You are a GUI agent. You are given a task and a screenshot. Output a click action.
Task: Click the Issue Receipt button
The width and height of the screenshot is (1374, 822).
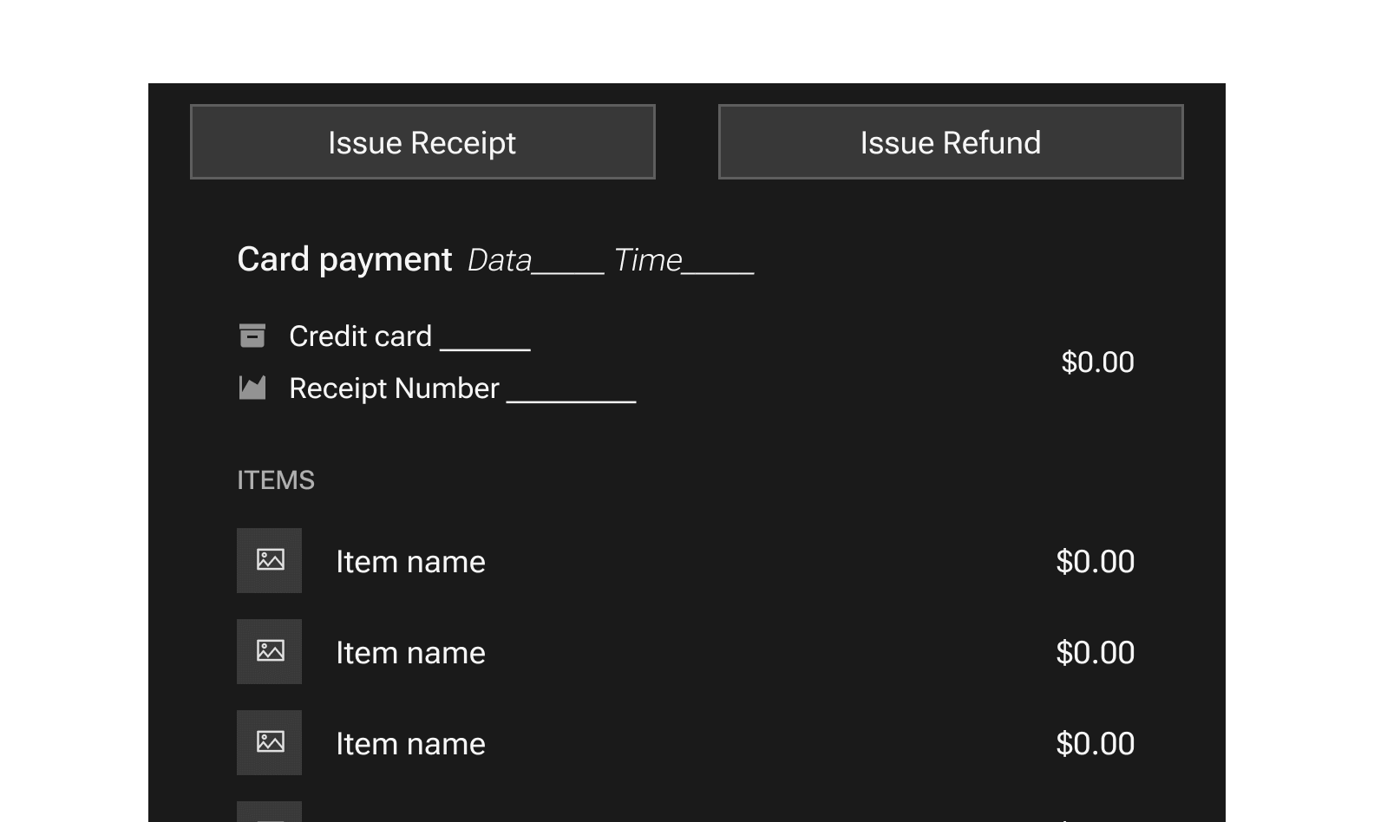(422, 142)
